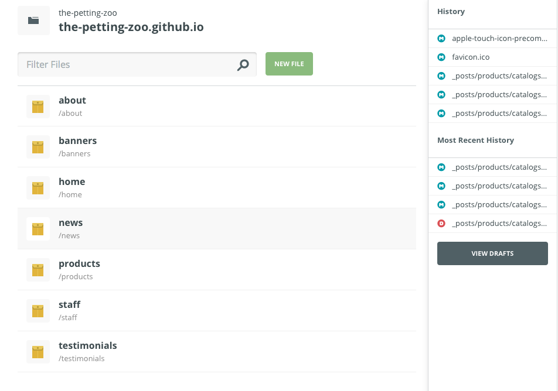Open the products folder by its name
558x391 pixels.
[79, 264]
